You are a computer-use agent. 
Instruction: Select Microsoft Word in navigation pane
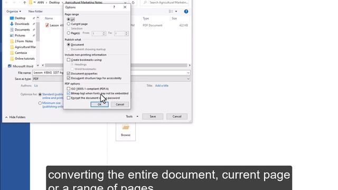pos(23,66)
